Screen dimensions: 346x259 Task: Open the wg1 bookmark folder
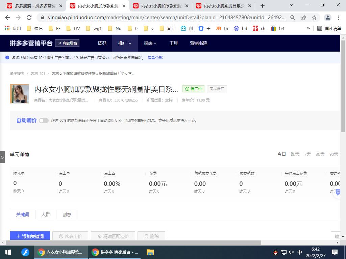94,28
